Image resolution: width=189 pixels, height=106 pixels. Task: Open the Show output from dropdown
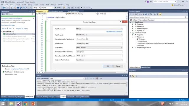tap(67, 79)
